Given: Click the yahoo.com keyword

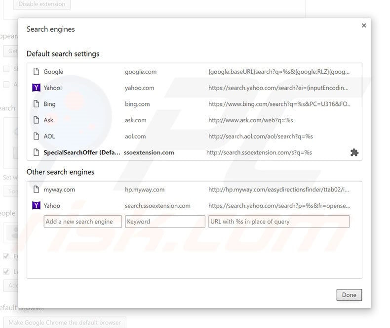Looking at the screenshot, I should 140,88.
